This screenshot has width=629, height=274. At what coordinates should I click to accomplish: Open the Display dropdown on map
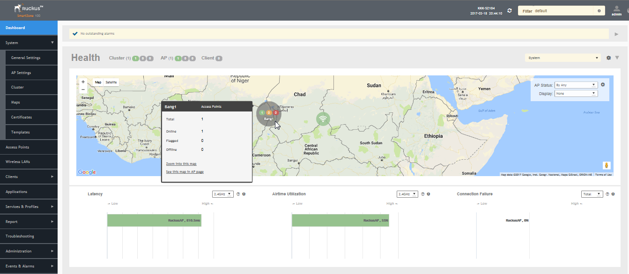[x=576, y=93]
